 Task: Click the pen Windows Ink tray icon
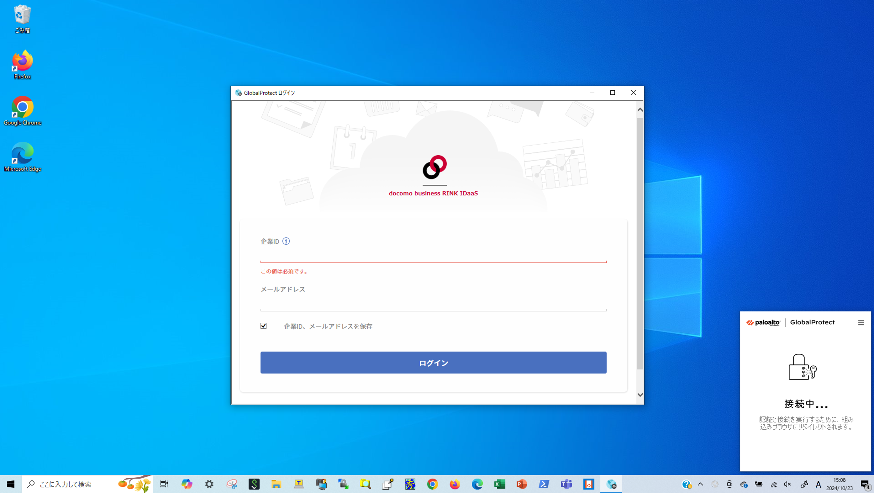click(x=804, y=484)
